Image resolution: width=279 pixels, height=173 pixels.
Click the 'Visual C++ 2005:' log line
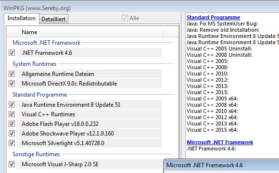point(207,61)
